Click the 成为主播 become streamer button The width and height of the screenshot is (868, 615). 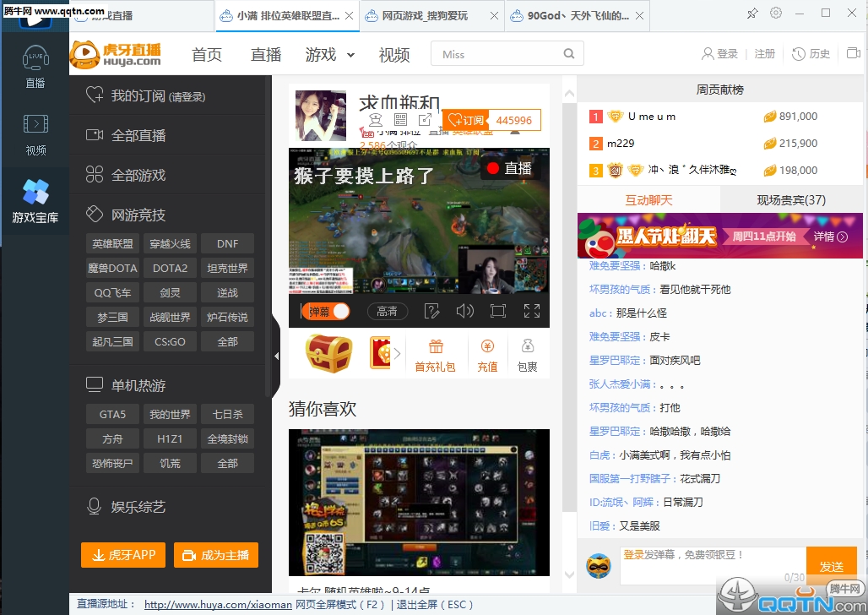tap(216, 555)
